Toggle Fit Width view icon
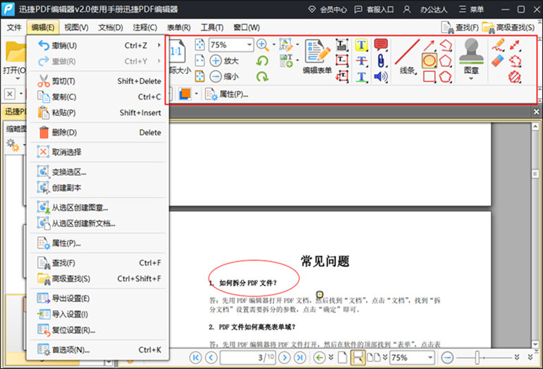Screen dimensions: 543x369 point(200,61)
